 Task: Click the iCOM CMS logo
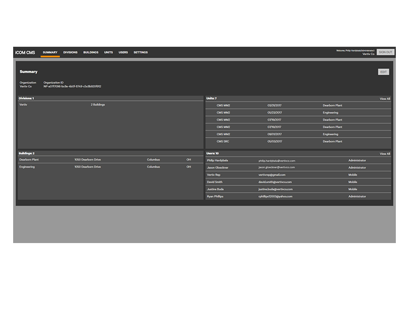click(25, 52)
